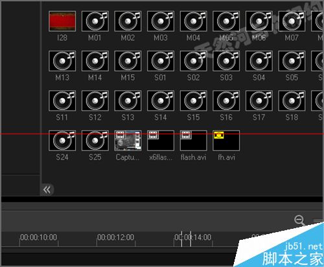The width and height of the screenshot is (324, 267).
Task: Select the red I28 image thumbnail
Action: [x=62, y=21]
